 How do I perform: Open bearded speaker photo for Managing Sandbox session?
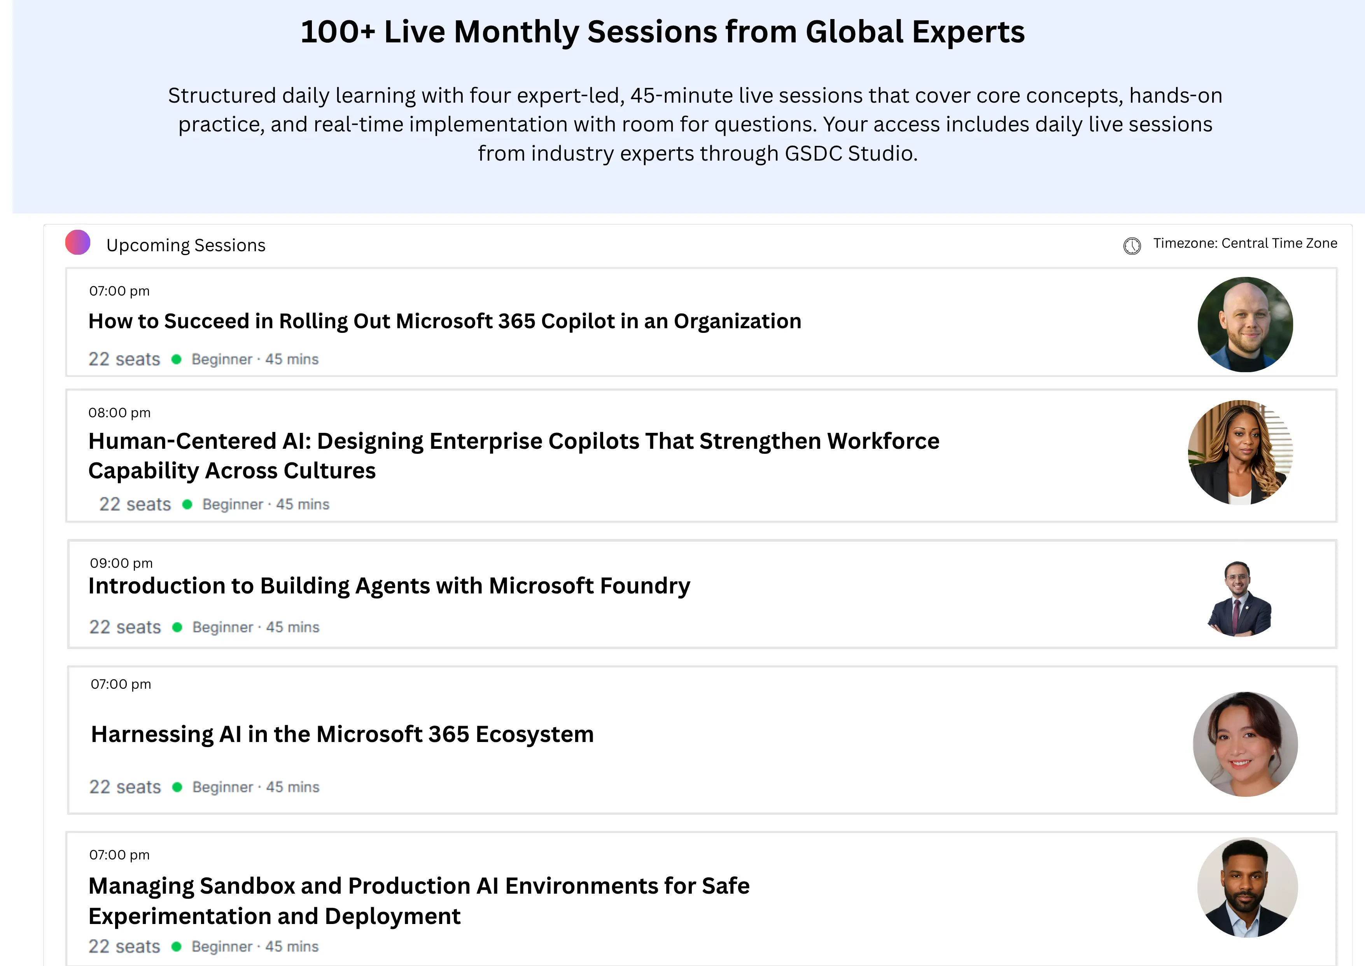[x=1247, y=888]
